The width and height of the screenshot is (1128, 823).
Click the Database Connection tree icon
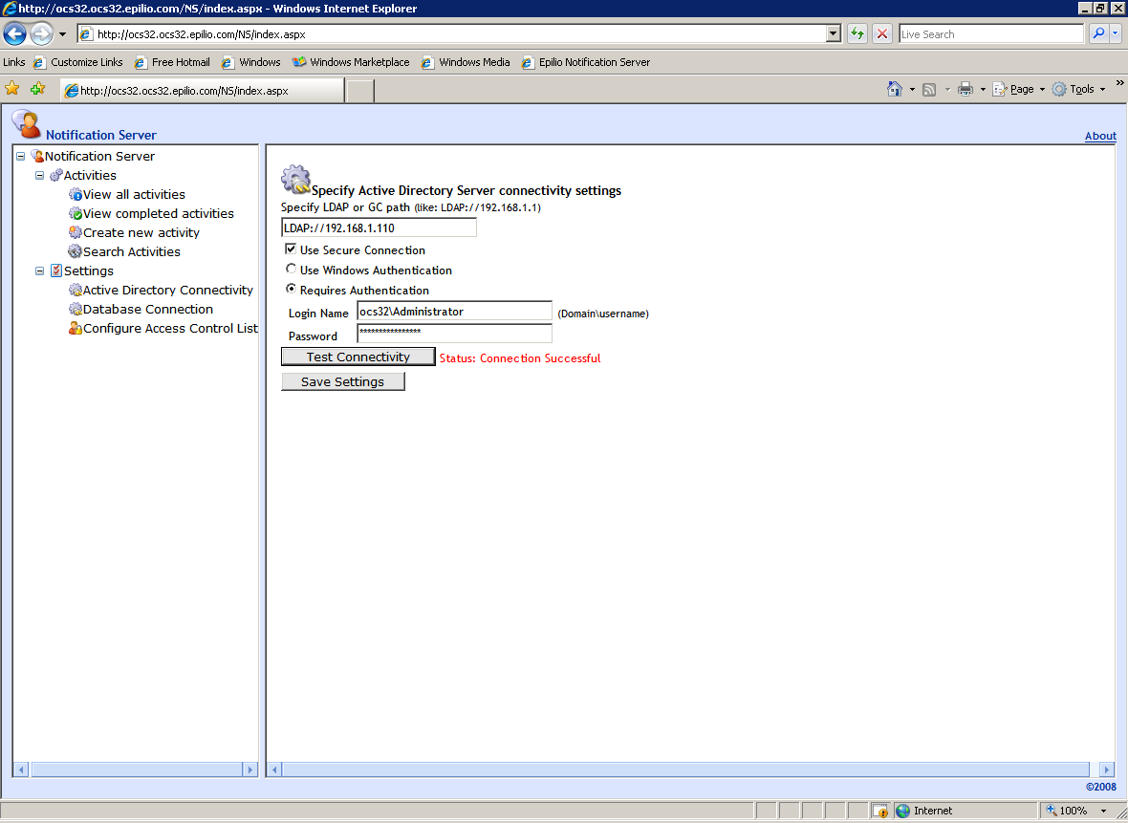point(75,310)
